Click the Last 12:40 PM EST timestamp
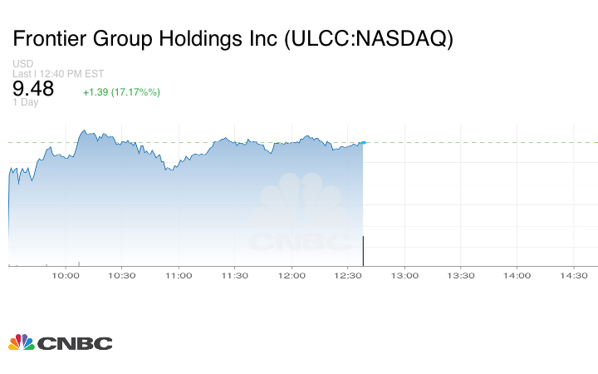598x374 pixels. point(58,74)
